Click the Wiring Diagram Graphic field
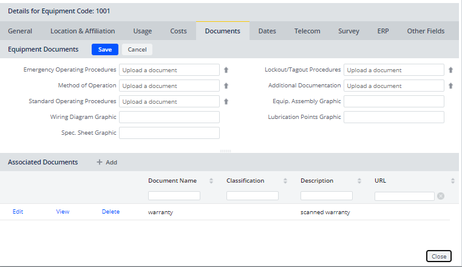462x267 pixels. pyautogui.click(x=169, y=117)
